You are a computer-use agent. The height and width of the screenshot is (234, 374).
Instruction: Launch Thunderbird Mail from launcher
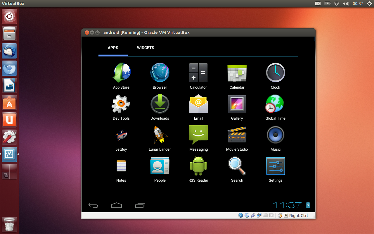(x=9, y=51)
